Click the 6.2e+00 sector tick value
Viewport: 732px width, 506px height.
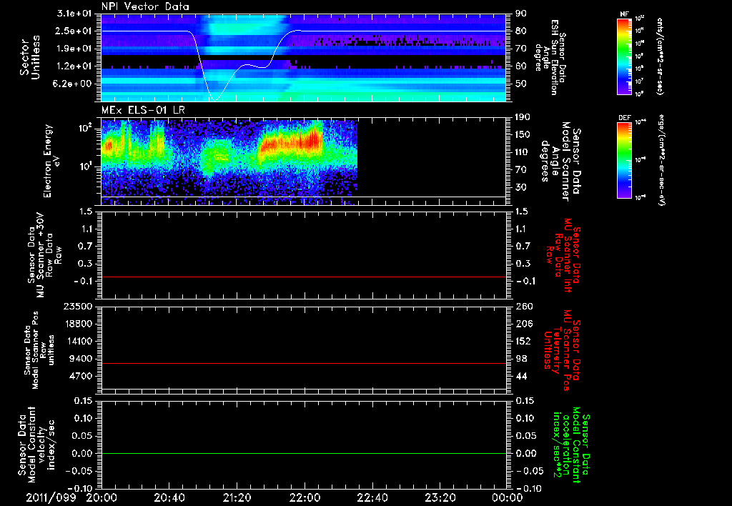[74, 84]
